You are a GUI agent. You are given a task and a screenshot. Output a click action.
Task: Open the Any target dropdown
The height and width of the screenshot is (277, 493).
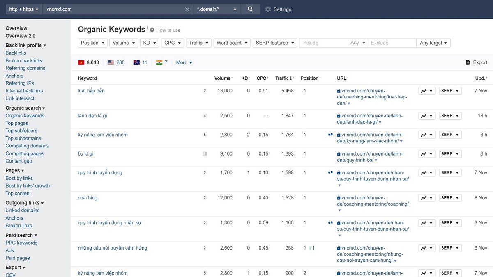(434, 43)
